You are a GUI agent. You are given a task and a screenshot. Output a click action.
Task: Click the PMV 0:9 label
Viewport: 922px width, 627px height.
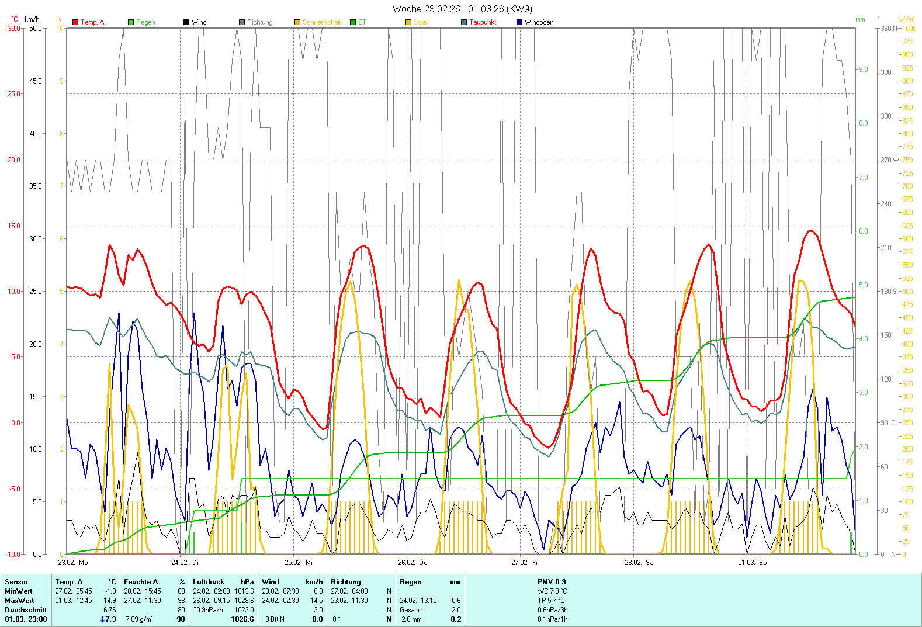pos(552,582)
